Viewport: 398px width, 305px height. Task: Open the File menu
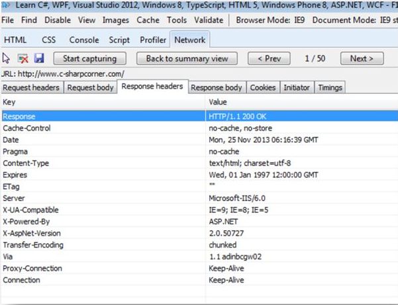point(7,20)
